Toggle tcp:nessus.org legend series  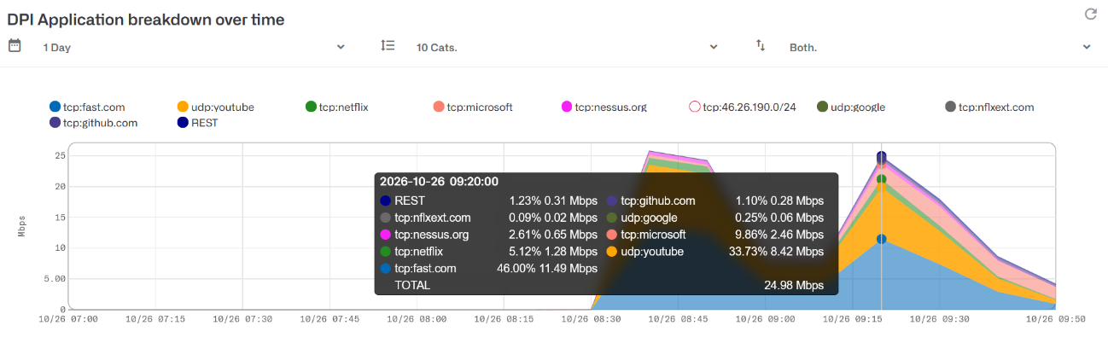pyautogui.click(x=604, y=107)
